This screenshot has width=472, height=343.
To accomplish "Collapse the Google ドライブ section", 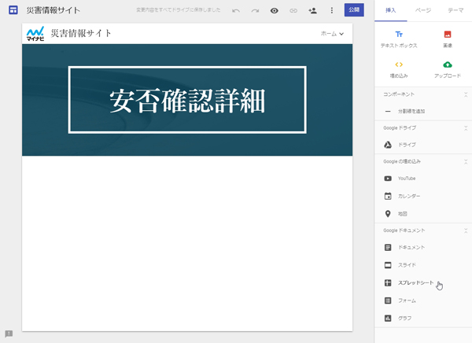I will (x=466, y=128).
